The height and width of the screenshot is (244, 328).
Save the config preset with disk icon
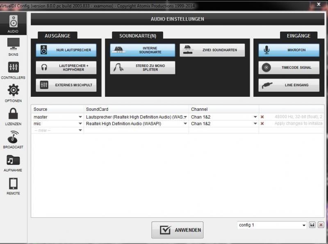(x=312, y=225)
